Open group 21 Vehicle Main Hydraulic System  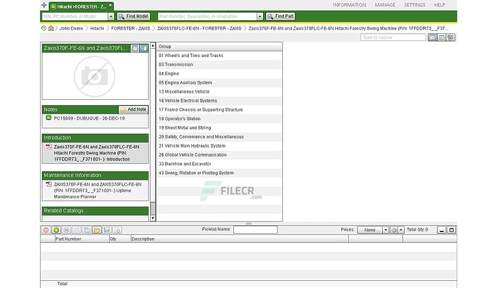click(x=219, y=146)
